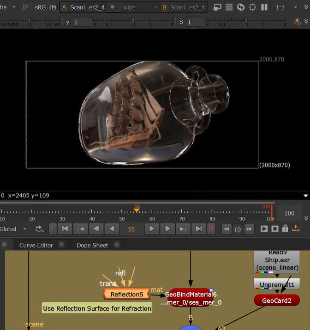Skip forward by the frame increment

pyautogui.click(x=249, y=229)
